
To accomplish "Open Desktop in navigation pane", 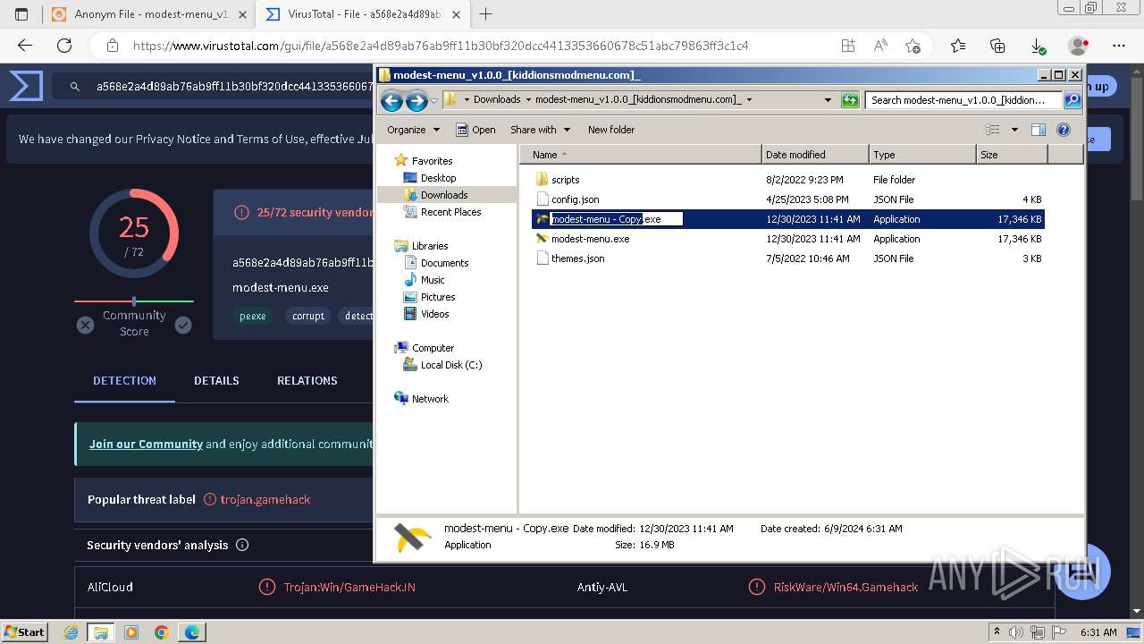I will click(438, 178).
